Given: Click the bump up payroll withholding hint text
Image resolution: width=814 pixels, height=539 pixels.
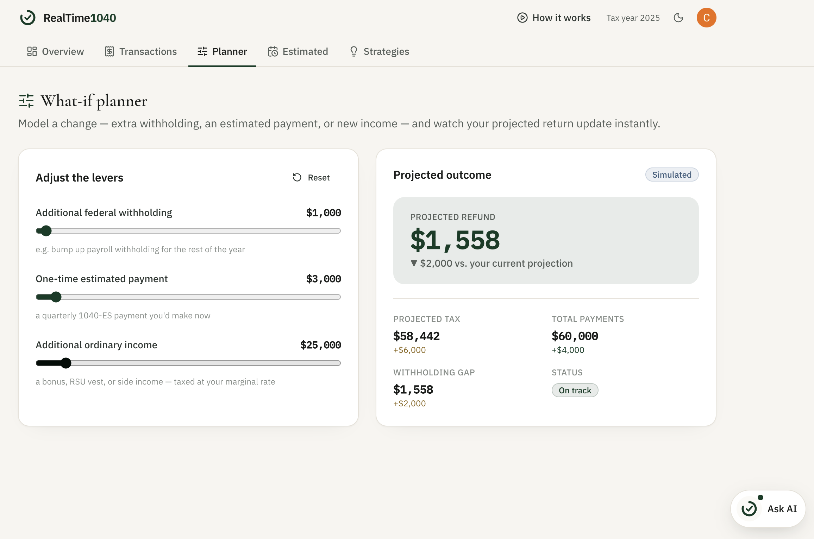Looking at the screenshot, I should tap(140, 249).
